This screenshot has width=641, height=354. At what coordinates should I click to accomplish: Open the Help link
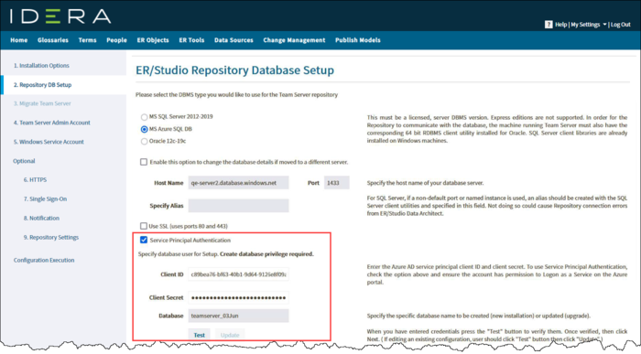560,25
